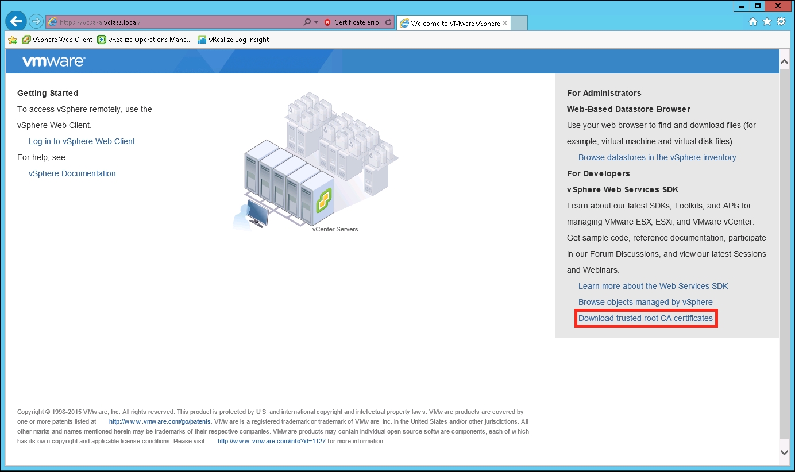
Task: Click the Add to favorites bar star icon
Action: point(13,40)
